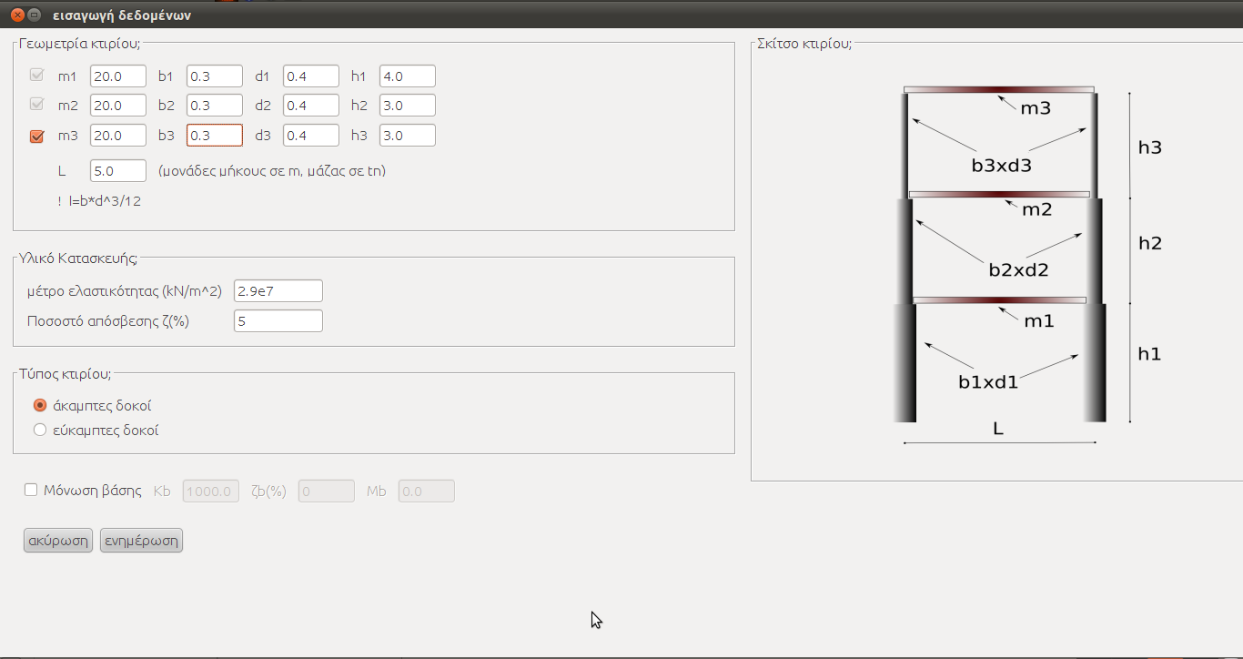The image size is (1243, 659).
Task: Edit the Ποσοστό απόσβεσης ζ(%) field
Action: [278, 321]
